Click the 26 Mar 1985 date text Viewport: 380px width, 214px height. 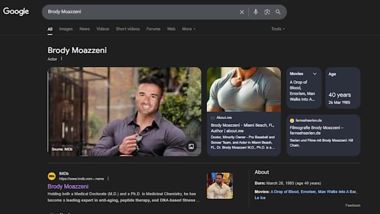click(339, 102)
